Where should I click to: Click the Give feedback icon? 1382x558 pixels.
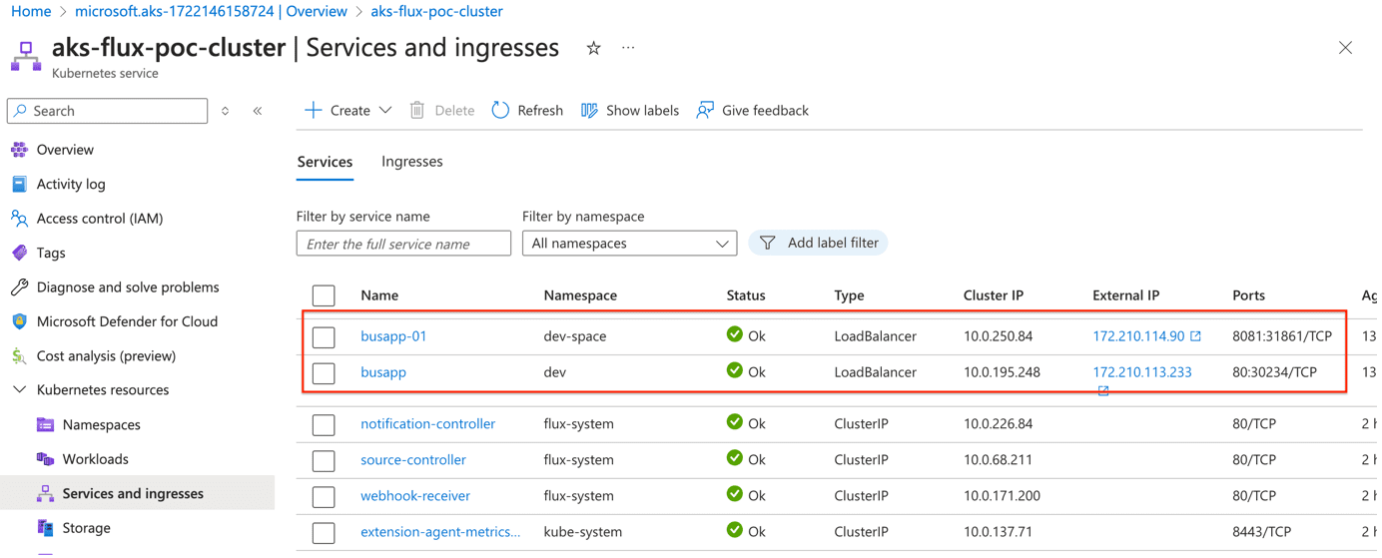[x=705, y=110]
